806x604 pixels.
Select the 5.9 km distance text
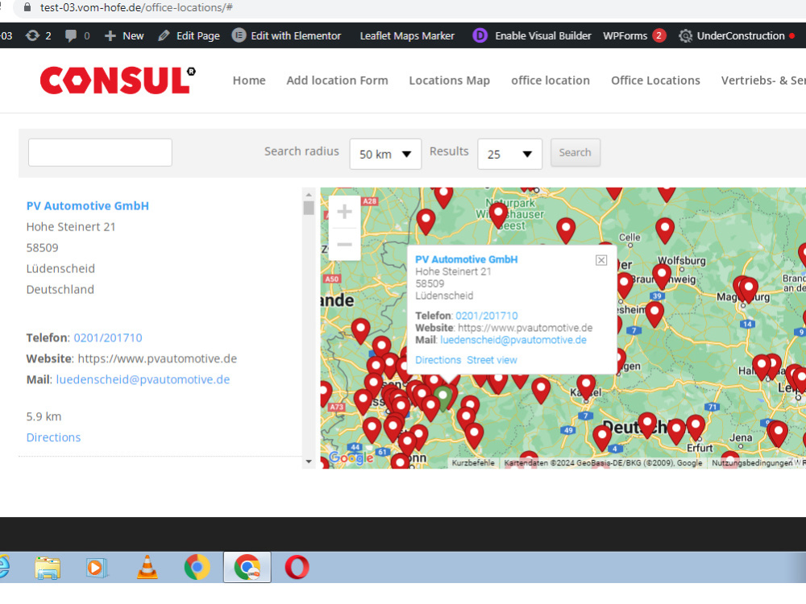(44, 416)
